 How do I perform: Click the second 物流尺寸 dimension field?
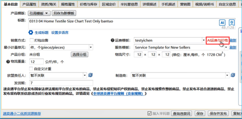point(152,55)
